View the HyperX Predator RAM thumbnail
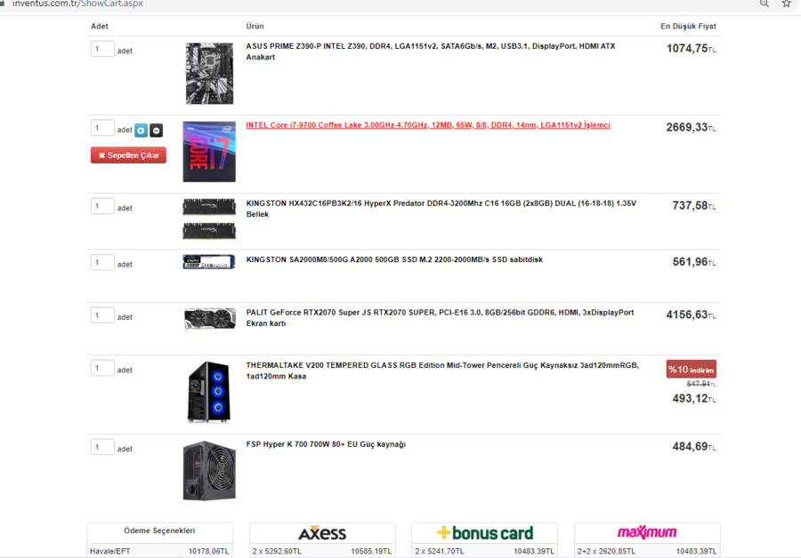 click(209, 219)
